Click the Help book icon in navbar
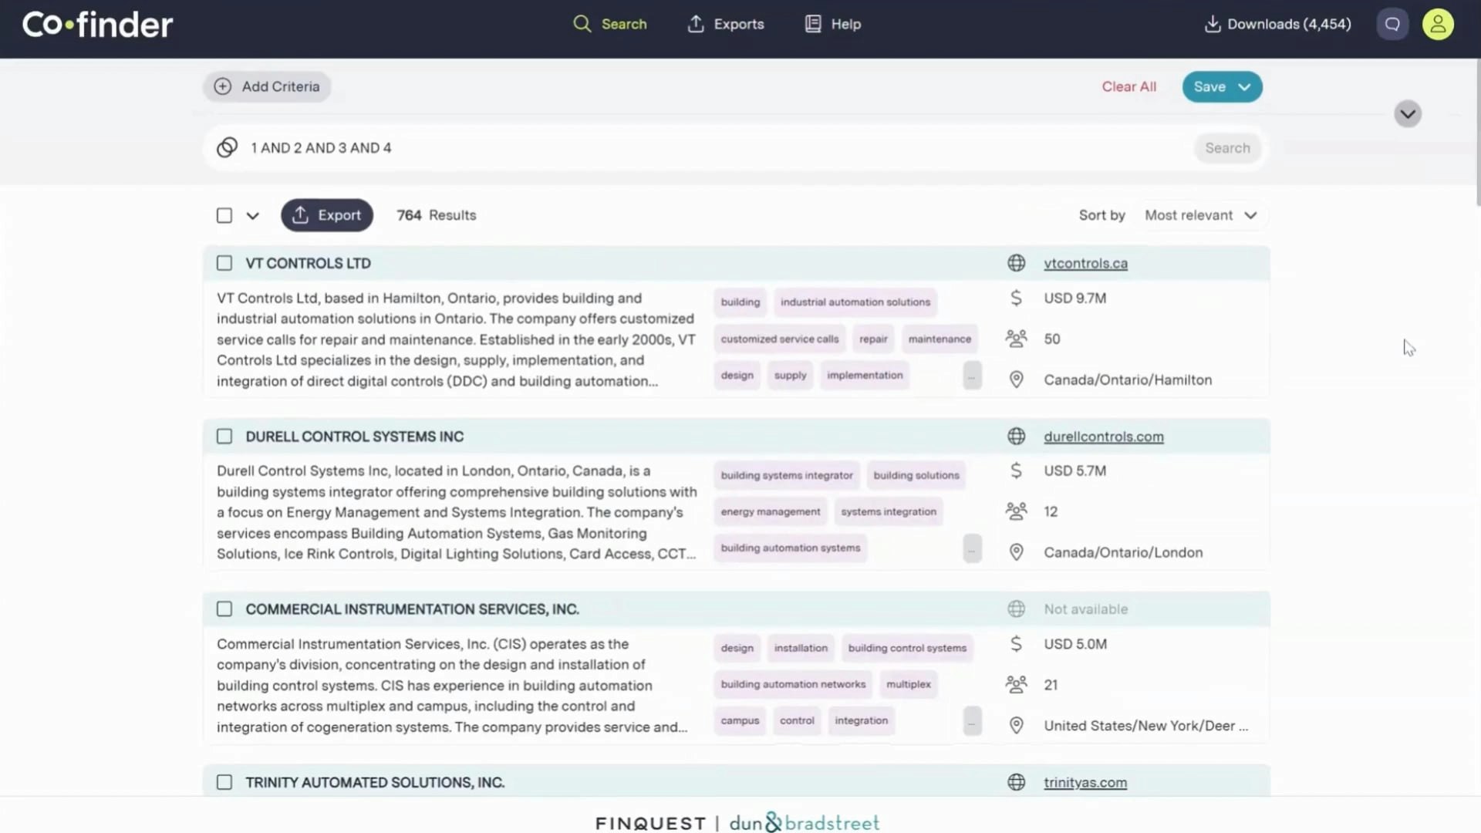Viewport: 1481px width, 833px height. click(x=813, y=24)
